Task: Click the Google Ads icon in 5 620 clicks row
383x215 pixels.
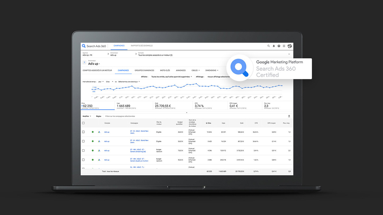Action: [99, 141]
